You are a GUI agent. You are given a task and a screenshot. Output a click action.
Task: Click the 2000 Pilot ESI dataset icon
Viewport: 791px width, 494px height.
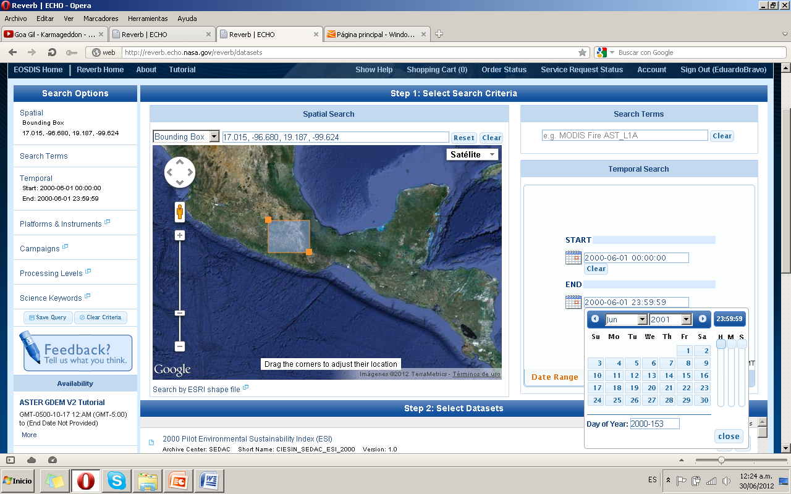click(151, 443)
